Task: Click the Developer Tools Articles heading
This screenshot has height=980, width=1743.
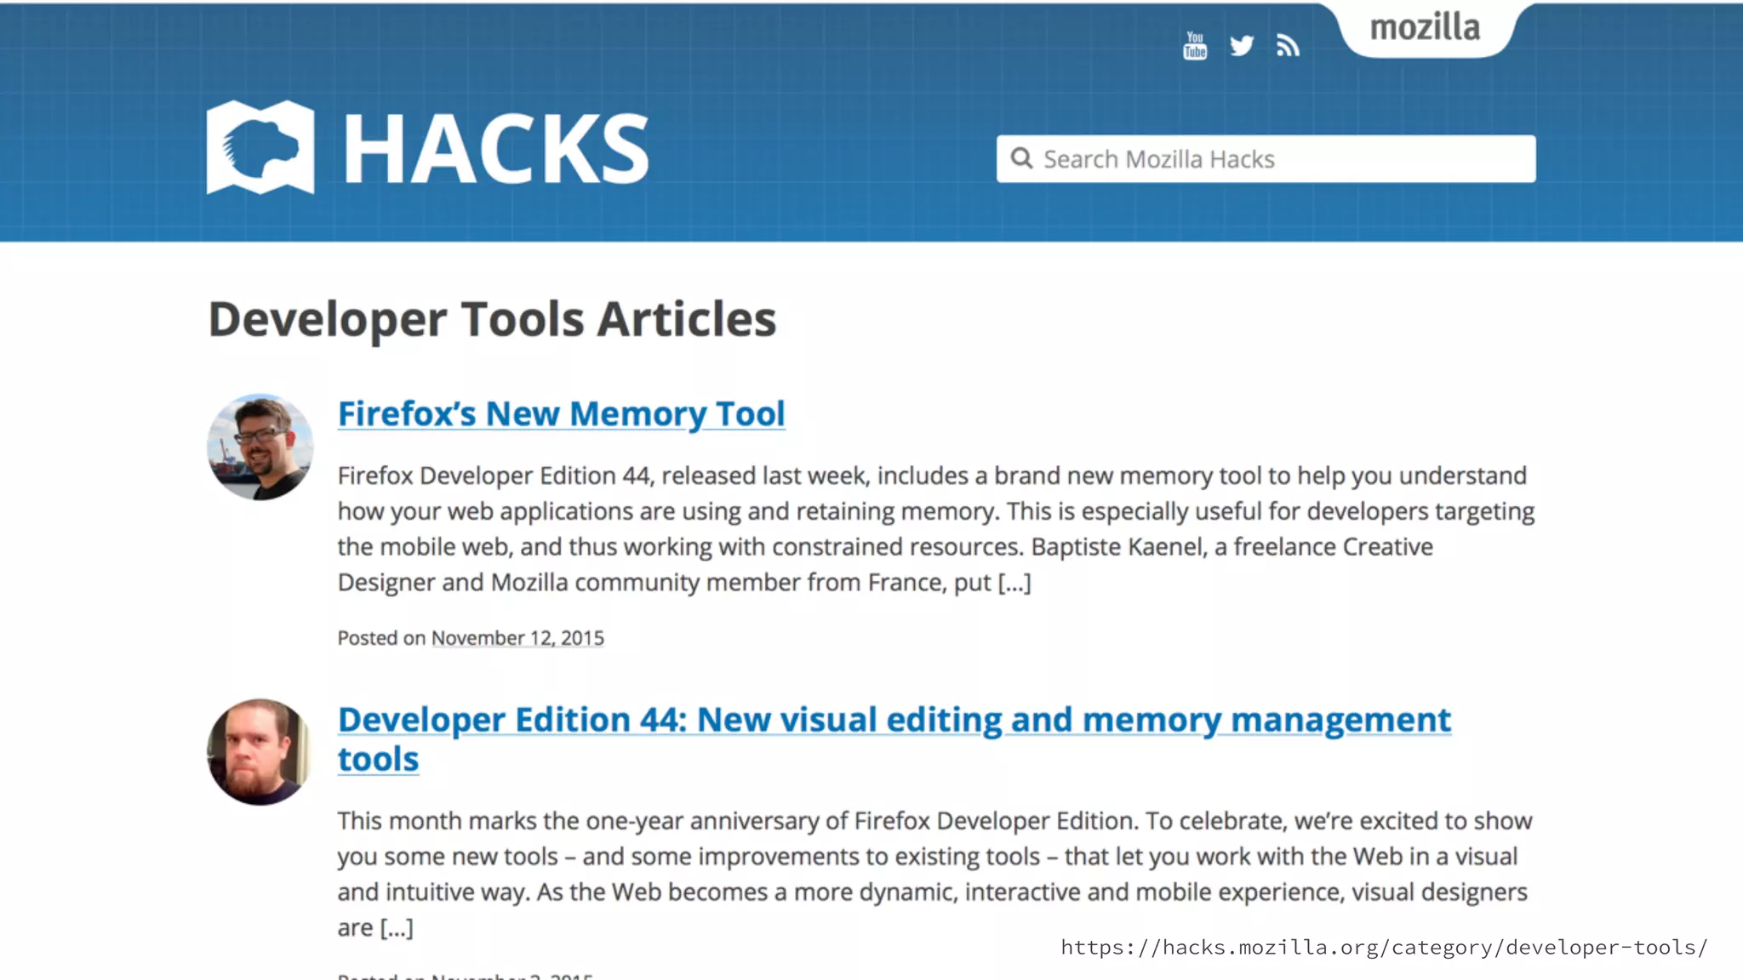Action: point(493,319)
